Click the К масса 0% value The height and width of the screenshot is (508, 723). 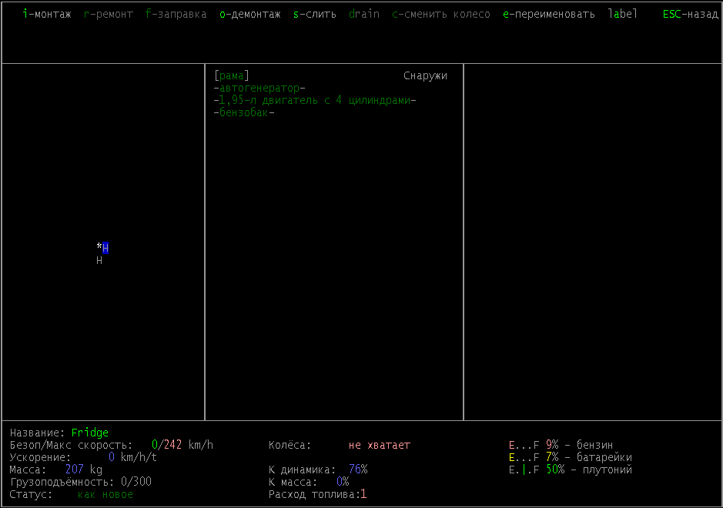[343, 482]
